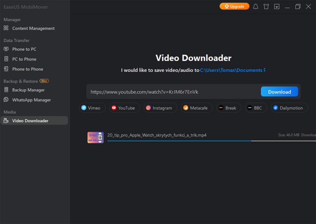The width and height of the screenshot is (316, 224).
Task: Restore down the MobiMover window
Action: pos(298,6)
